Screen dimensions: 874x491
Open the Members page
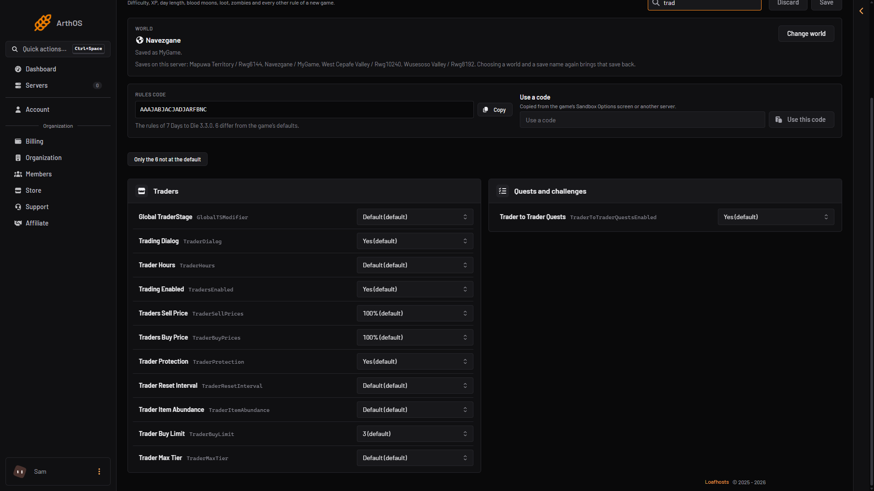(x=58, y=174)
